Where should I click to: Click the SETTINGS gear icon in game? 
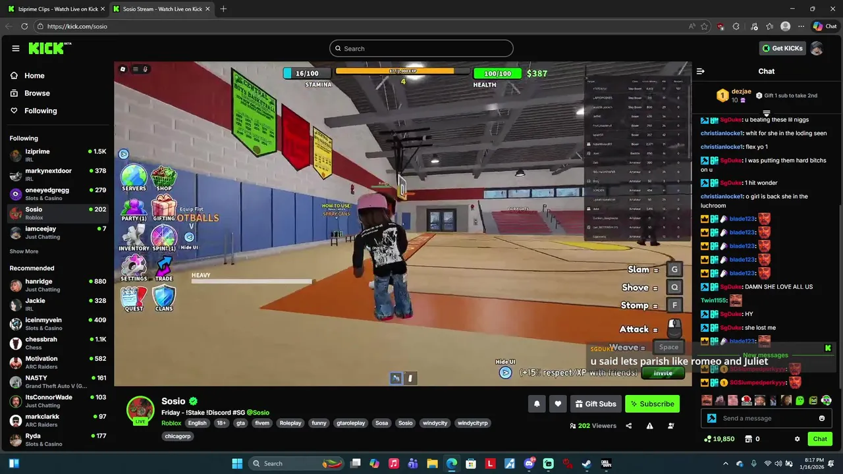(x=134, y=269)
